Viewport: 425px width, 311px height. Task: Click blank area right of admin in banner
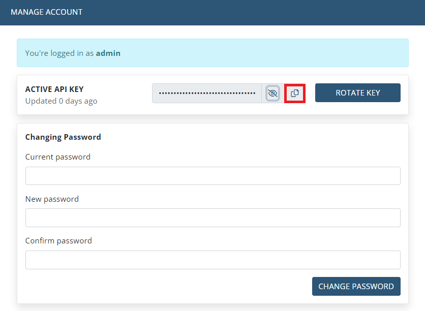(264, 53)
